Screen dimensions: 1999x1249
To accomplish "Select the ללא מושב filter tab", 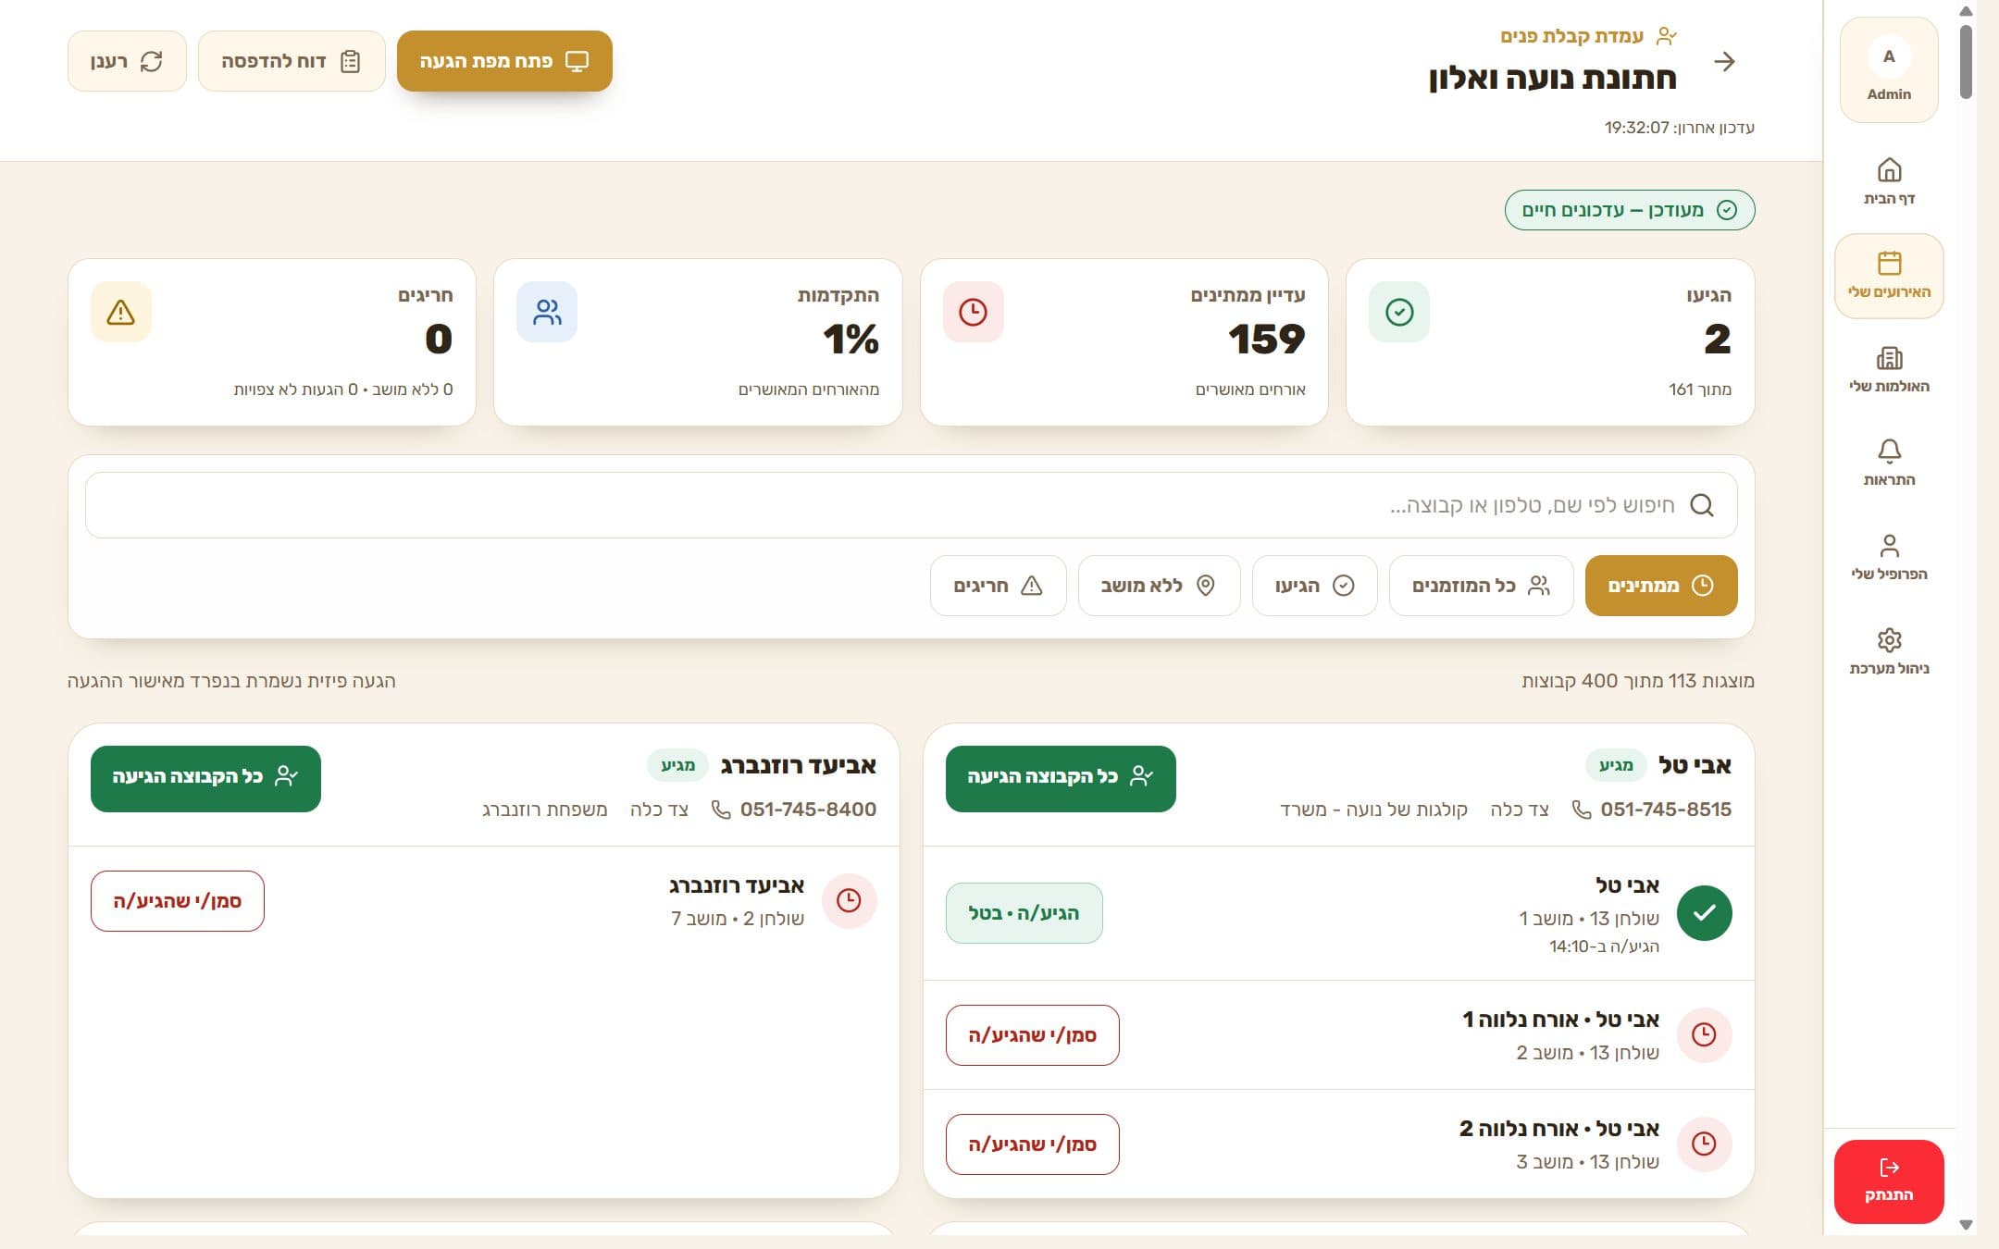I will point(1159,586).
